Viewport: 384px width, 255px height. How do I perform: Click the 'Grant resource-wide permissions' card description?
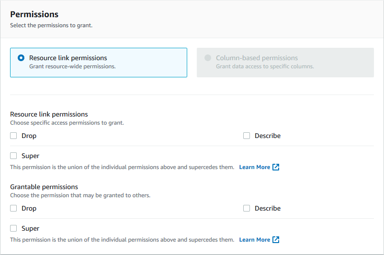72,66
